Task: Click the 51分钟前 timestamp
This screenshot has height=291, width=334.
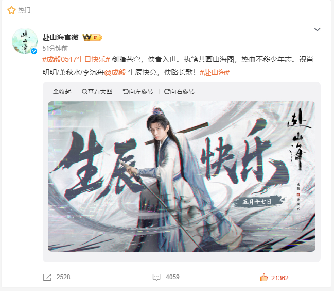Action: [x=55, y=48]
